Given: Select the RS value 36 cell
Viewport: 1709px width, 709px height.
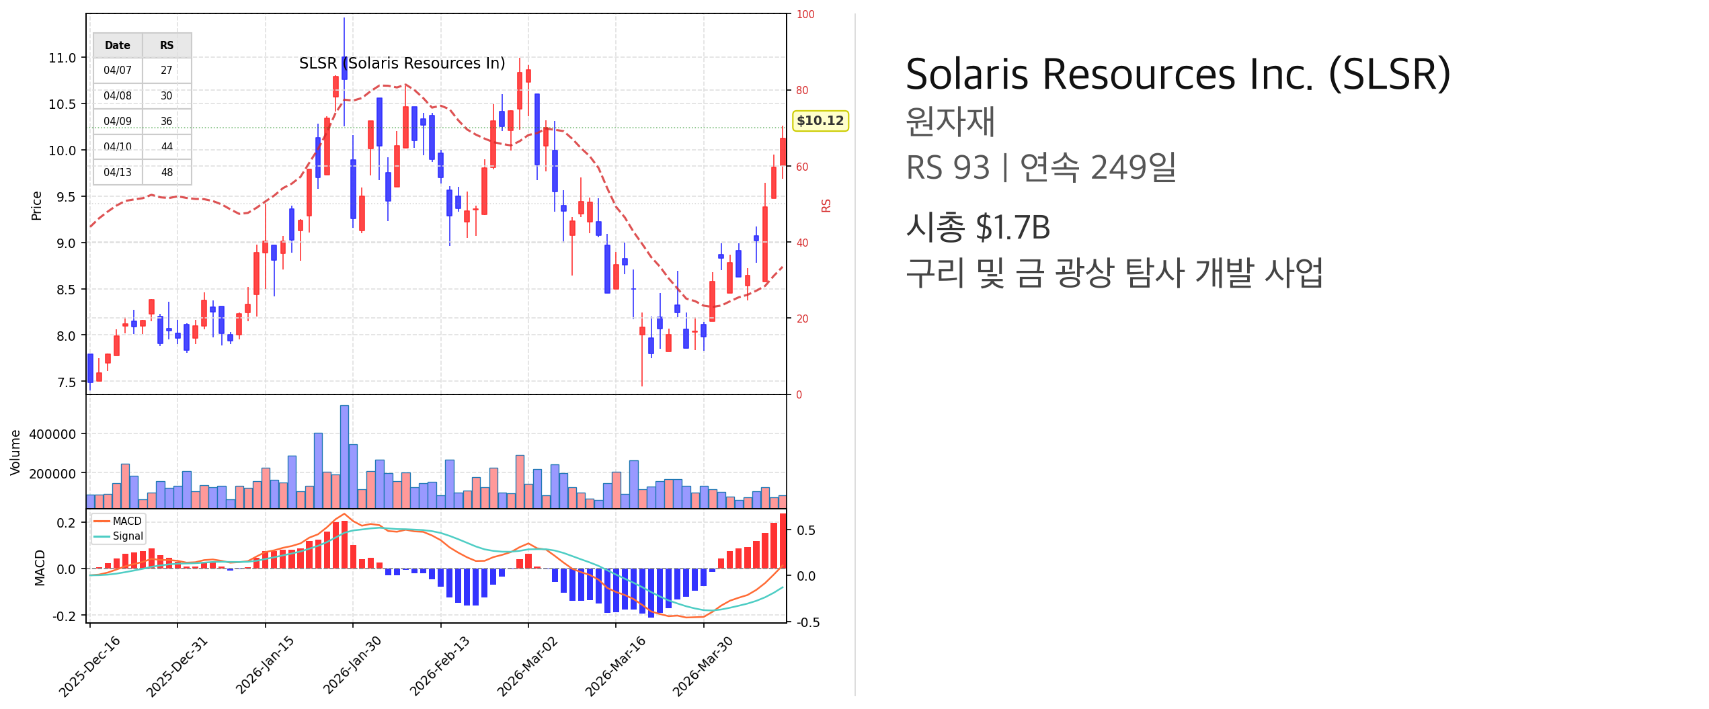Looking at the screenshot, I should point(167,122).
